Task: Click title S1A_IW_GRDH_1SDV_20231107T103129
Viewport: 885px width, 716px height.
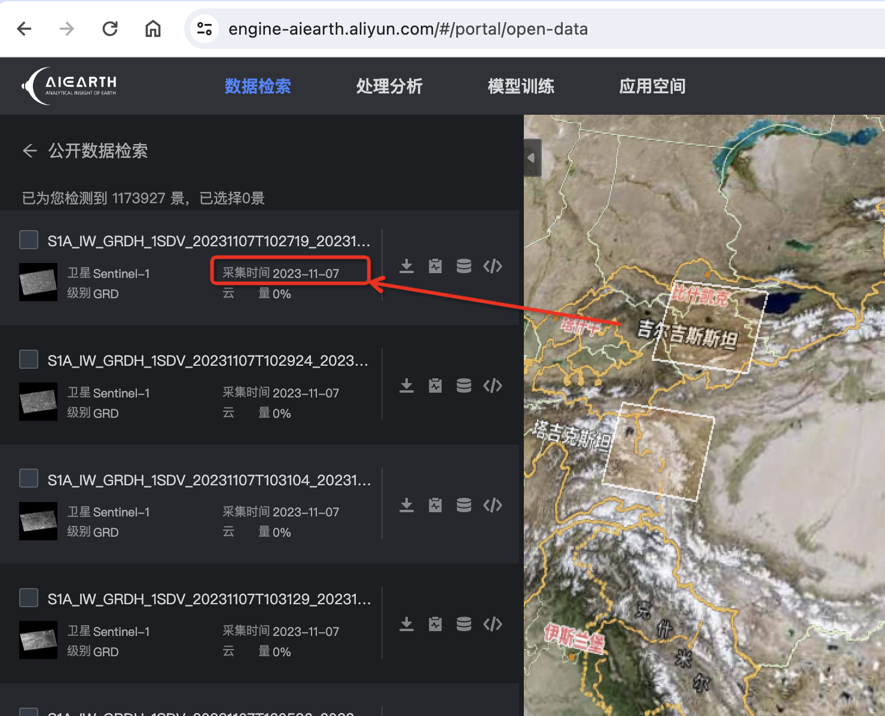Action: (209, 599)
